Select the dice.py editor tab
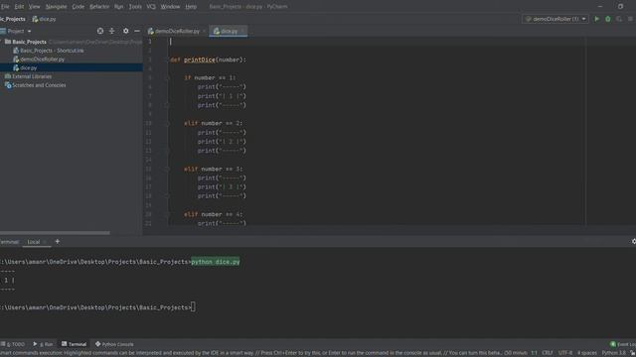The width and height of the screenshot is (636, 357). click(x=229, y=31)
